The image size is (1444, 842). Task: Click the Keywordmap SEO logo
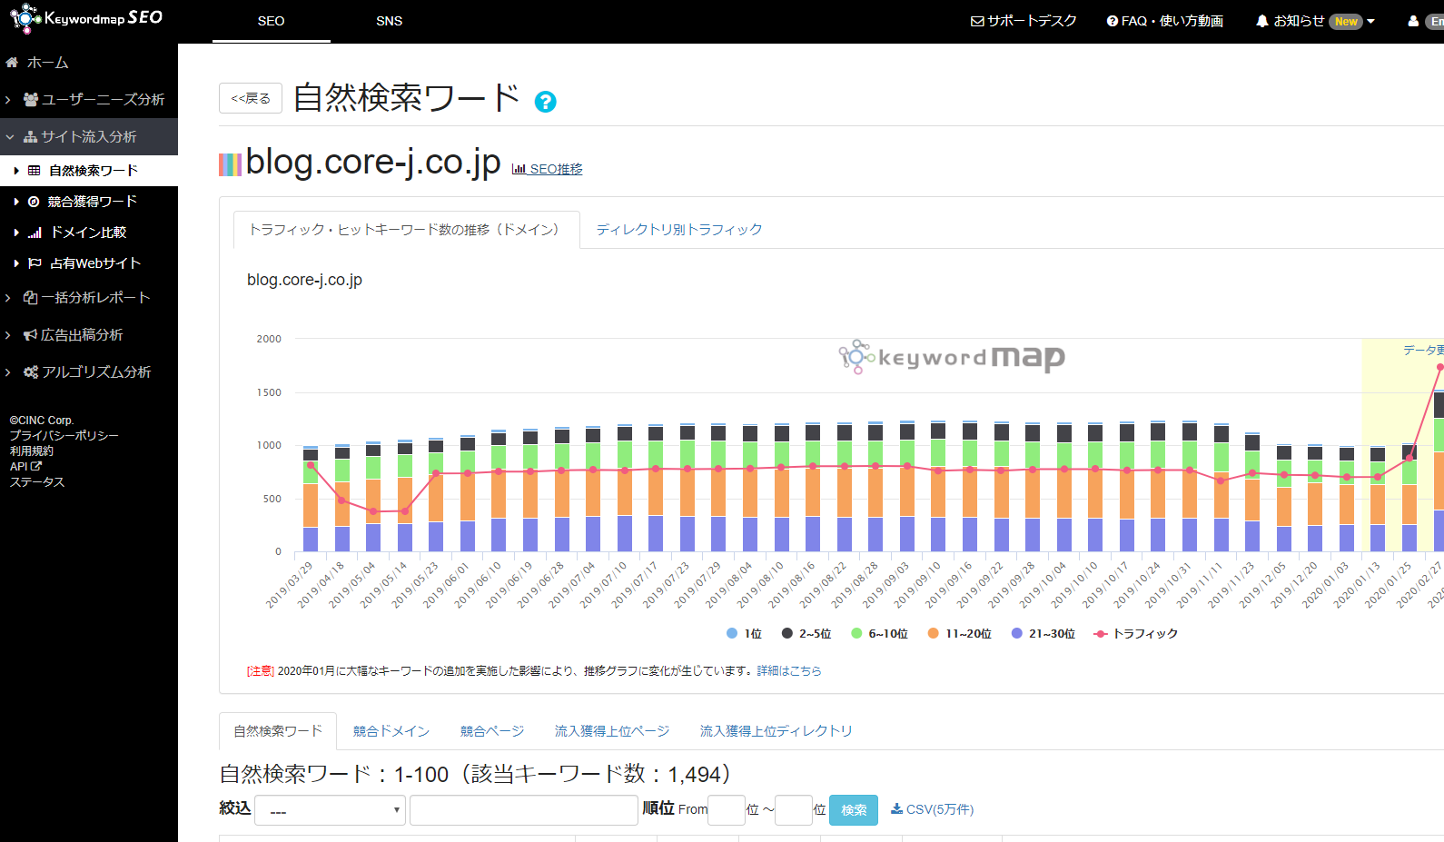point(86,18)
